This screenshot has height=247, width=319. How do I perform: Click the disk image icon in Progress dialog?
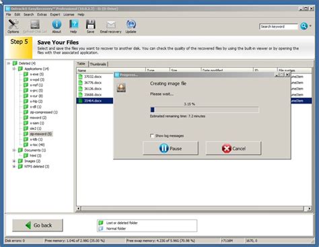pyautogui.click(x=121, y=87)
